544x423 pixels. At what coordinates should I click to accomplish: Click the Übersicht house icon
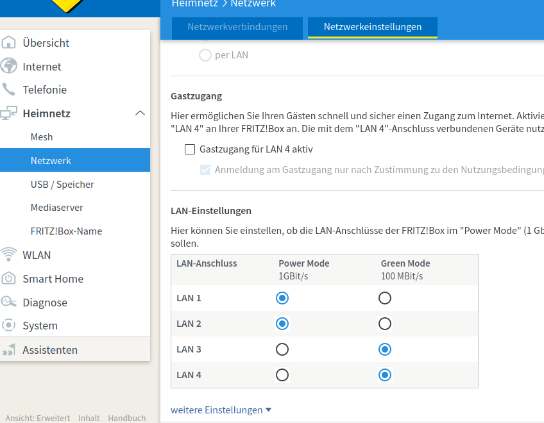(x=9, y=43)
